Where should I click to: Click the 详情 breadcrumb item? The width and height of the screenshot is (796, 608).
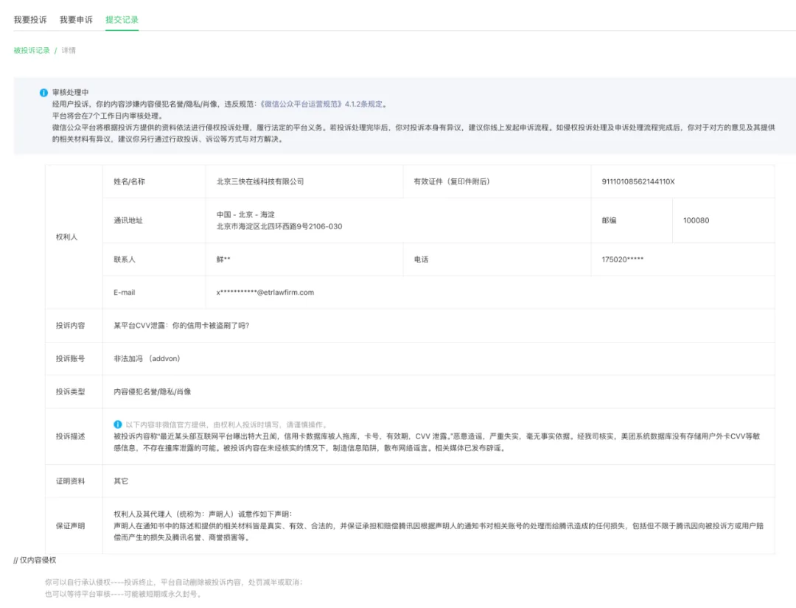(69, 50)
